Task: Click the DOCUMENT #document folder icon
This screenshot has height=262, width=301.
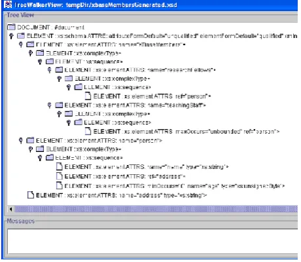Action: [x=11, y=27]
